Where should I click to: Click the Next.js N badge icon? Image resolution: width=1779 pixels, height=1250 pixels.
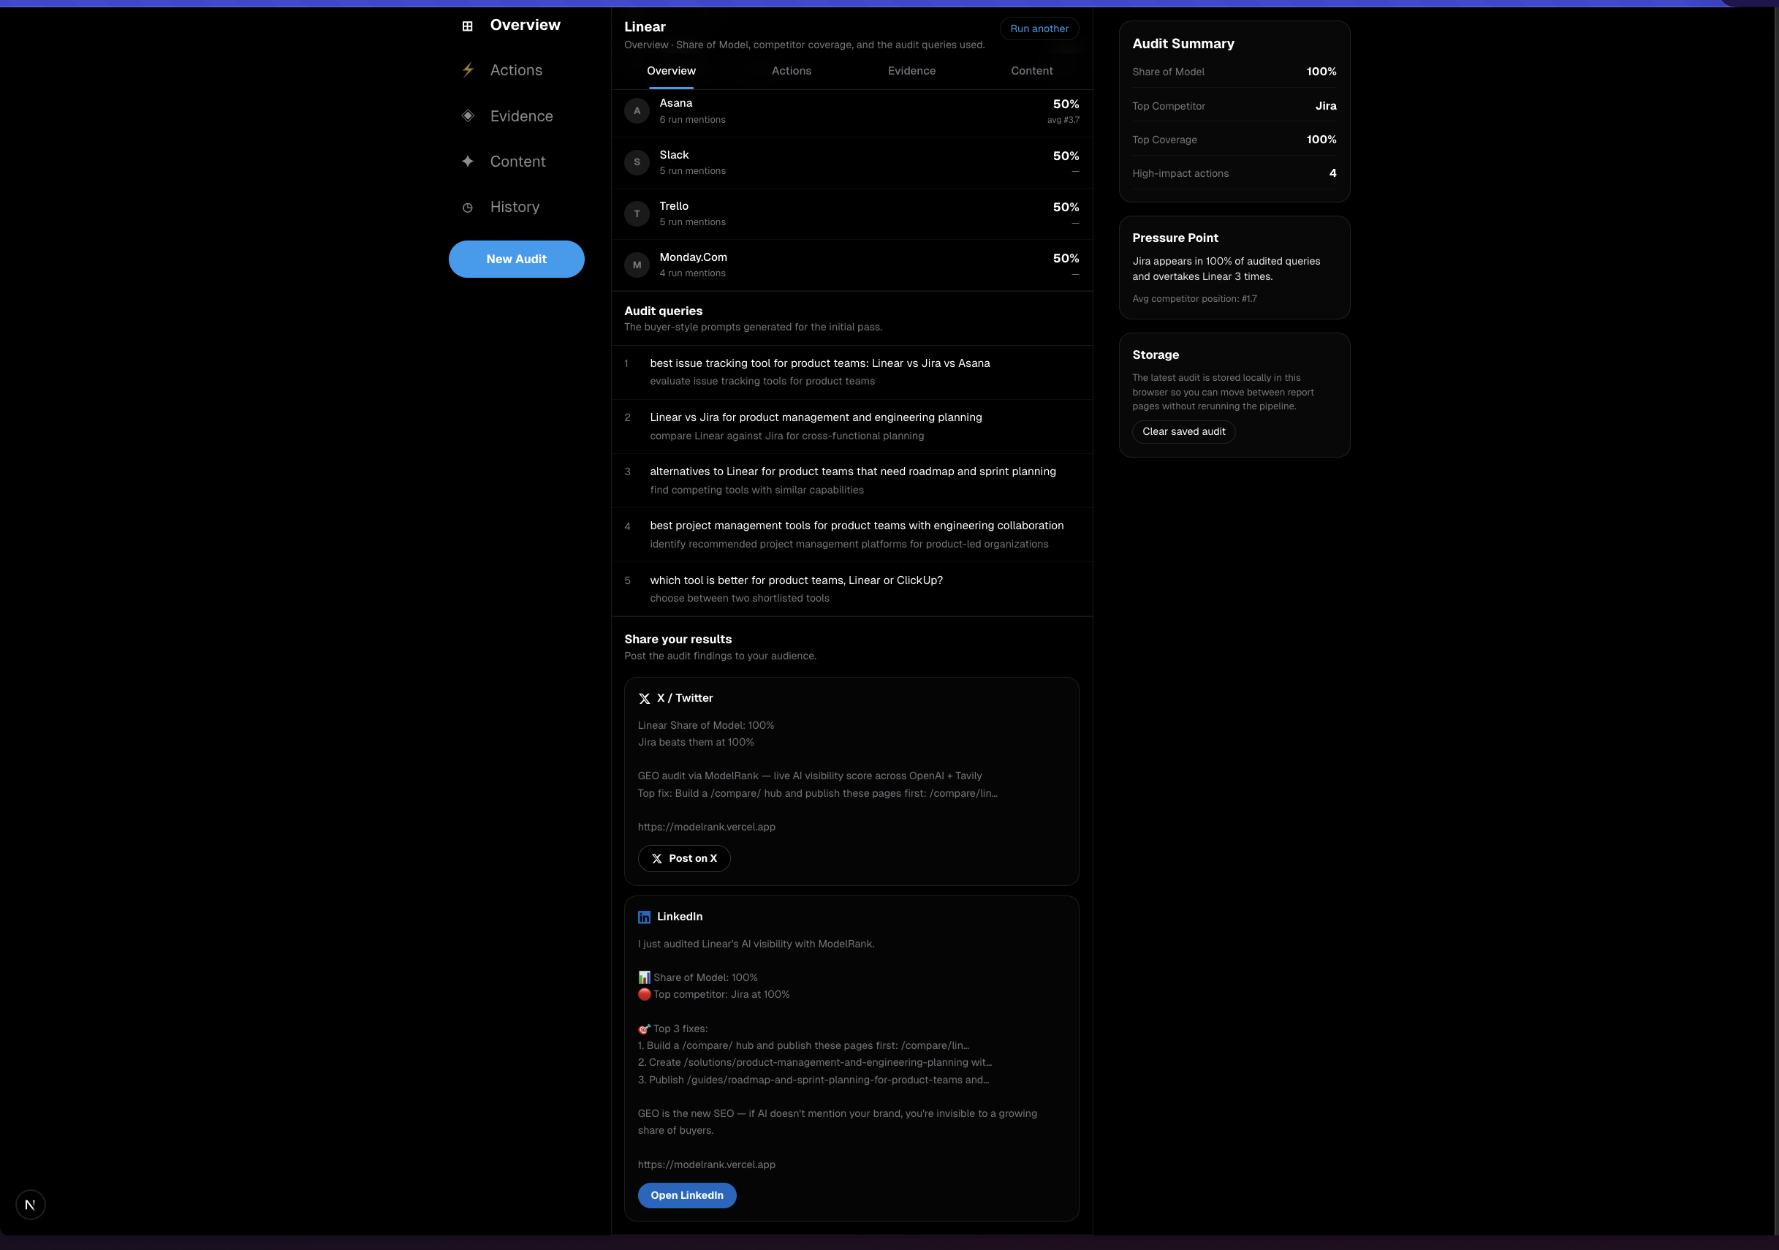[30, 1204]
